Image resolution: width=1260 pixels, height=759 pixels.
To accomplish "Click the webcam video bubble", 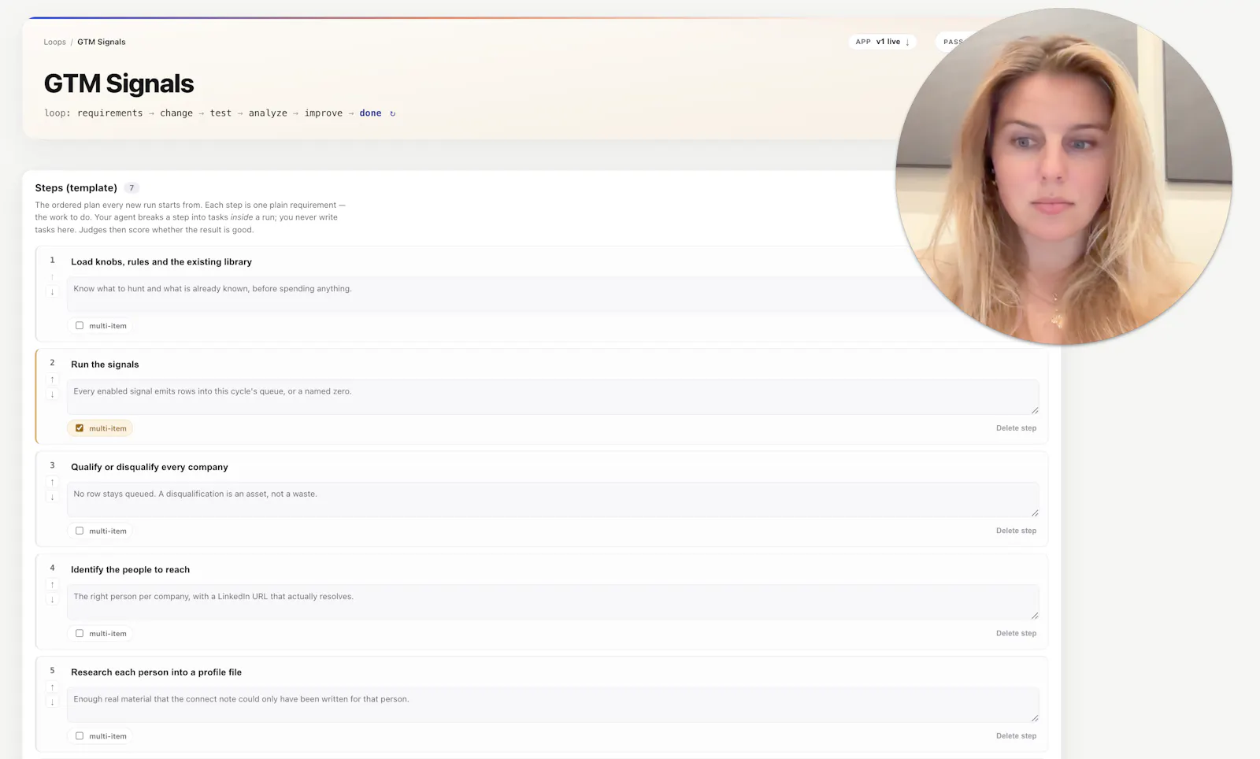I will [1064, 176].
